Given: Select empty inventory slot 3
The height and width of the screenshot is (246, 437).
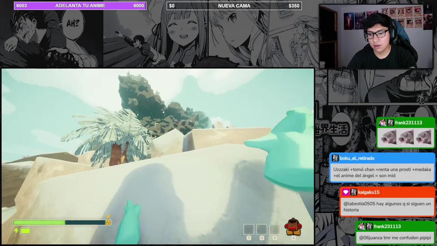Looking at the screenshot, I should click(x=274, y=229).
